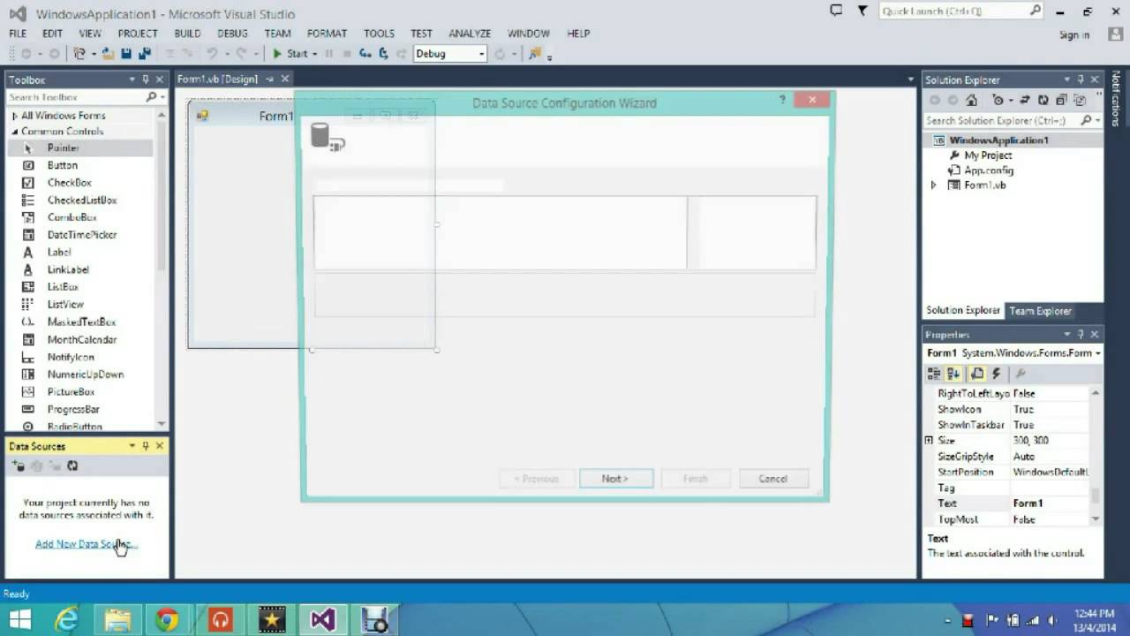Click the Windows Start button
This screenshot has width=1130, height=636.
tap(20, 619)
